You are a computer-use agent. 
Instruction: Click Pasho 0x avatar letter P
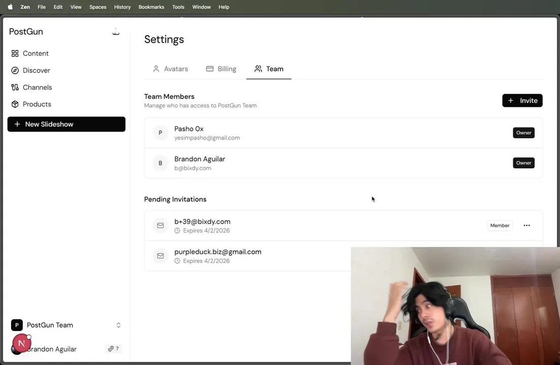[160, 132]
